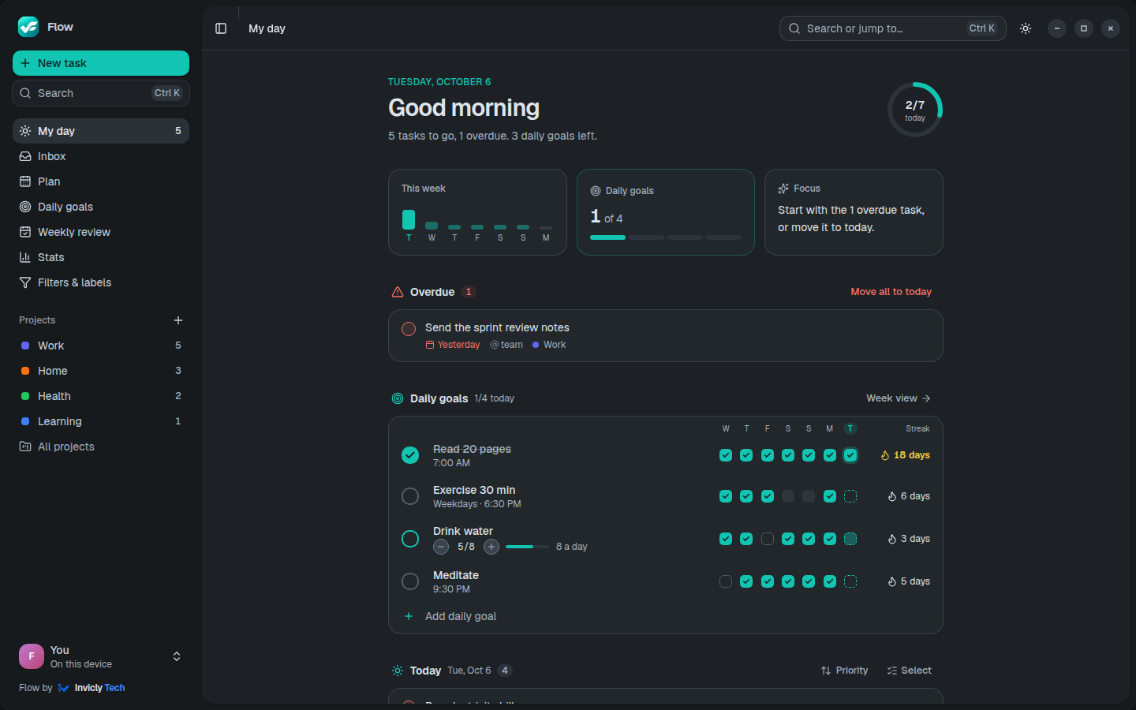1136x710 pixels.
Task: Click the top Search or jump to field
Action: click(893, 28)
